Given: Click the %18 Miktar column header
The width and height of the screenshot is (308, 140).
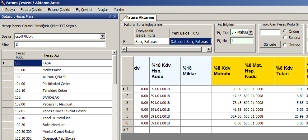Looking at the screenshot, I should click(x=196, y=71).
